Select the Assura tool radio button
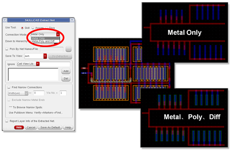Screen dimensions: 232x151 point(33,28)
